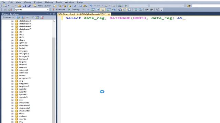
Task: Toggle Results to File icon
Action: pos(130,10)
